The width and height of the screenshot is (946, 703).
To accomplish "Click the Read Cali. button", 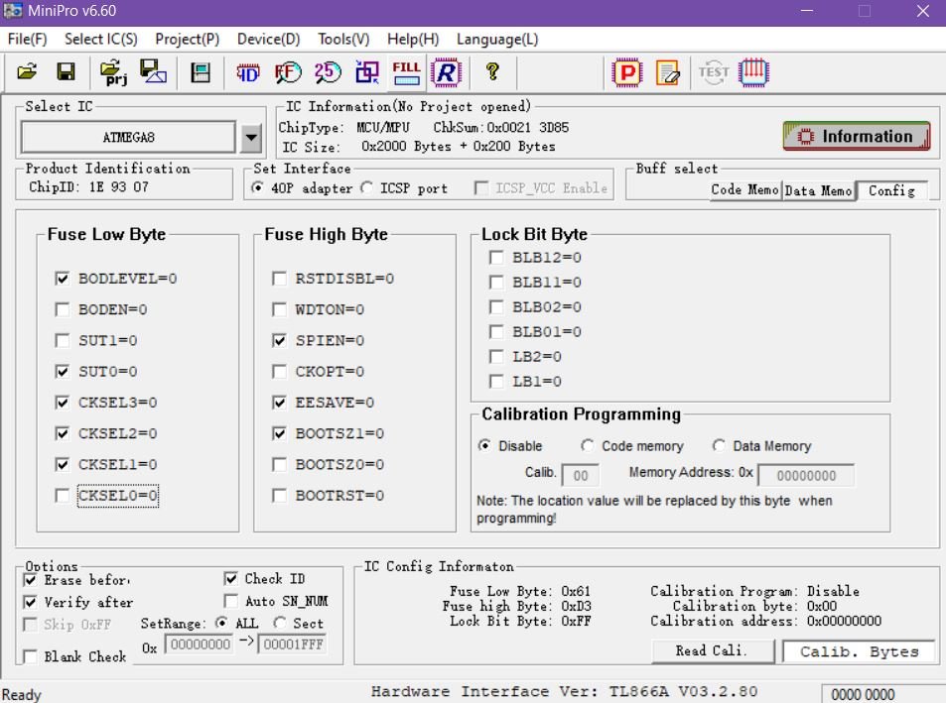I will 713,650.
